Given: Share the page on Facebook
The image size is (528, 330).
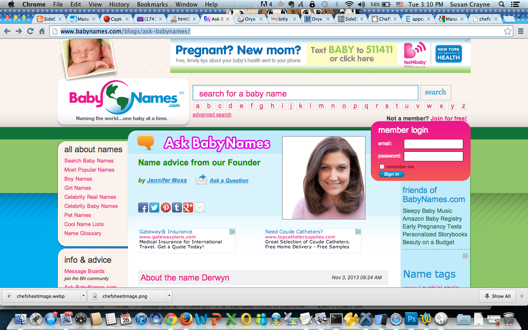Looking at the screenshot, I should 143,207.
